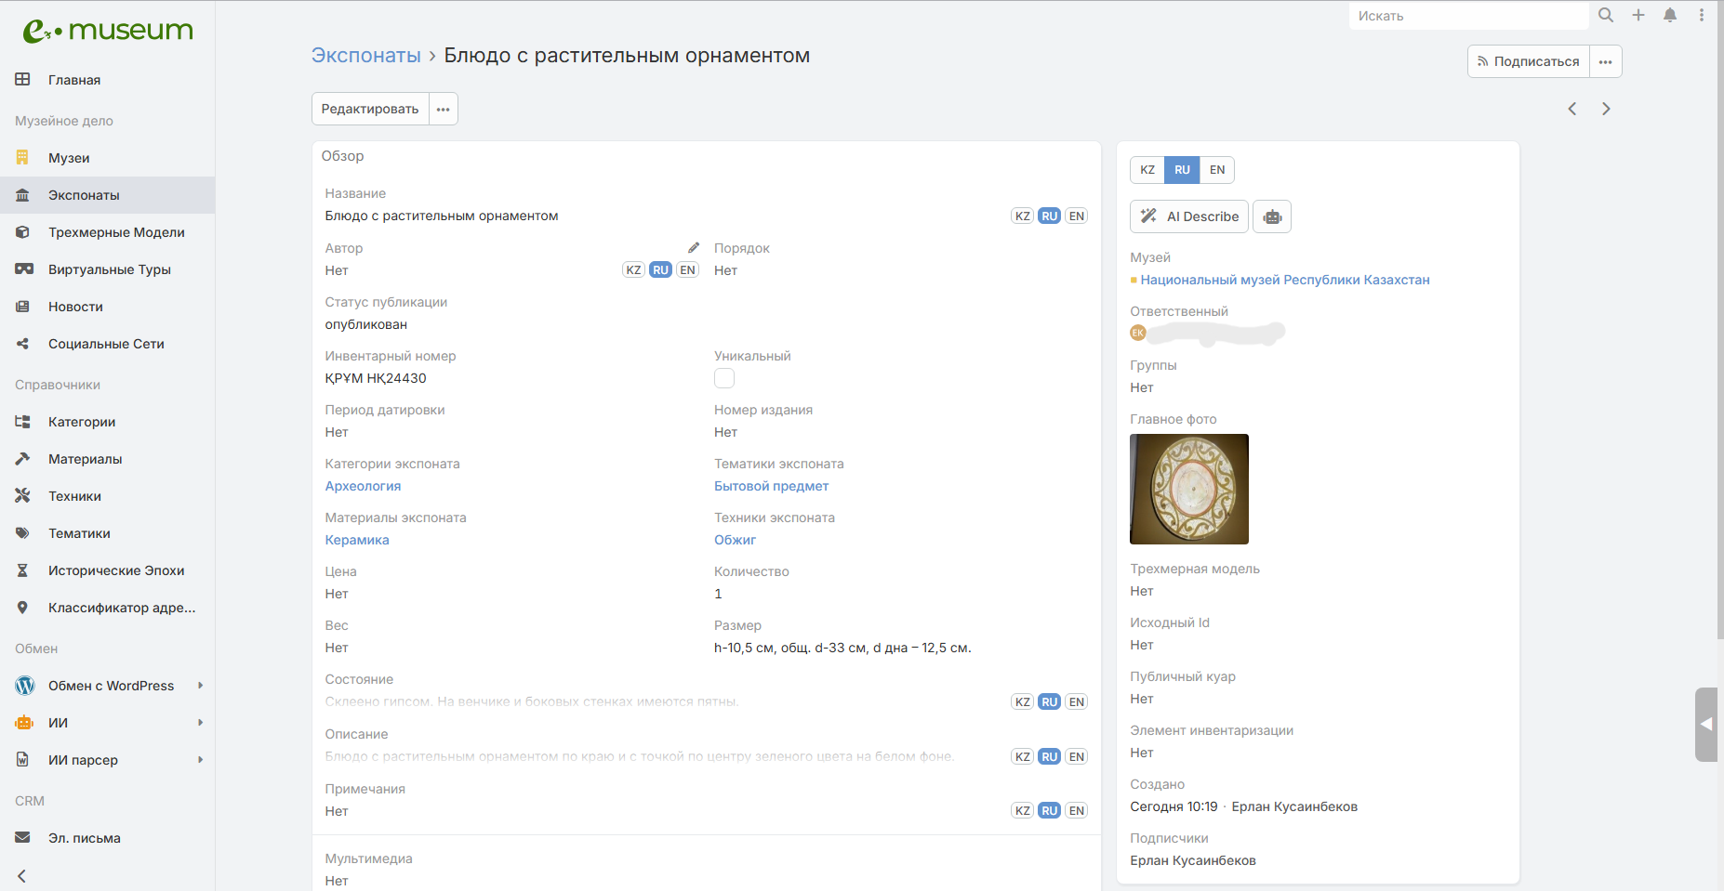Collapse the sidebar with bottom arrow

[x=22, y=875]
